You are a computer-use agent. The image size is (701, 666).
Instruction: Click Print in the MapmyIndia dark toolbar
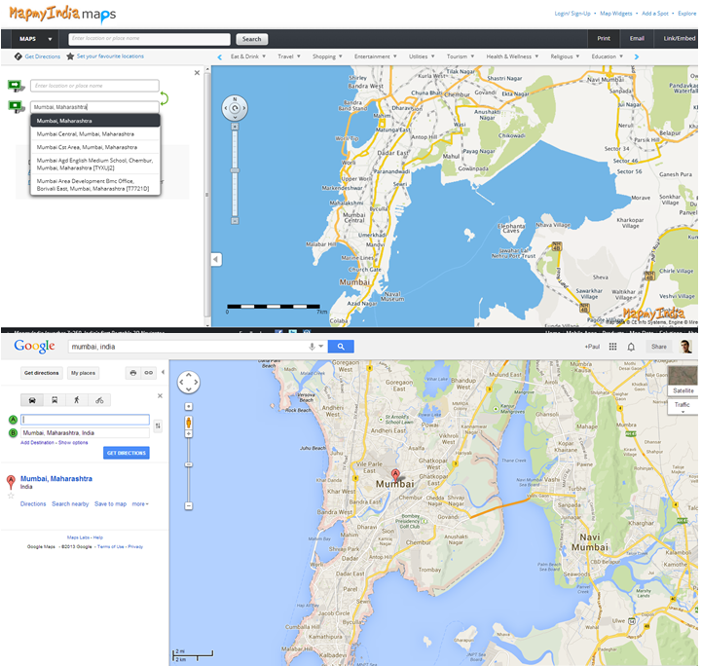click(604, 38)
